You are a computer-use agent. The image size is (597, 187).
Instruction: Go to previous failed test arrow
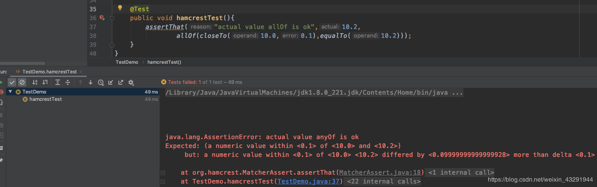[81, 82]
